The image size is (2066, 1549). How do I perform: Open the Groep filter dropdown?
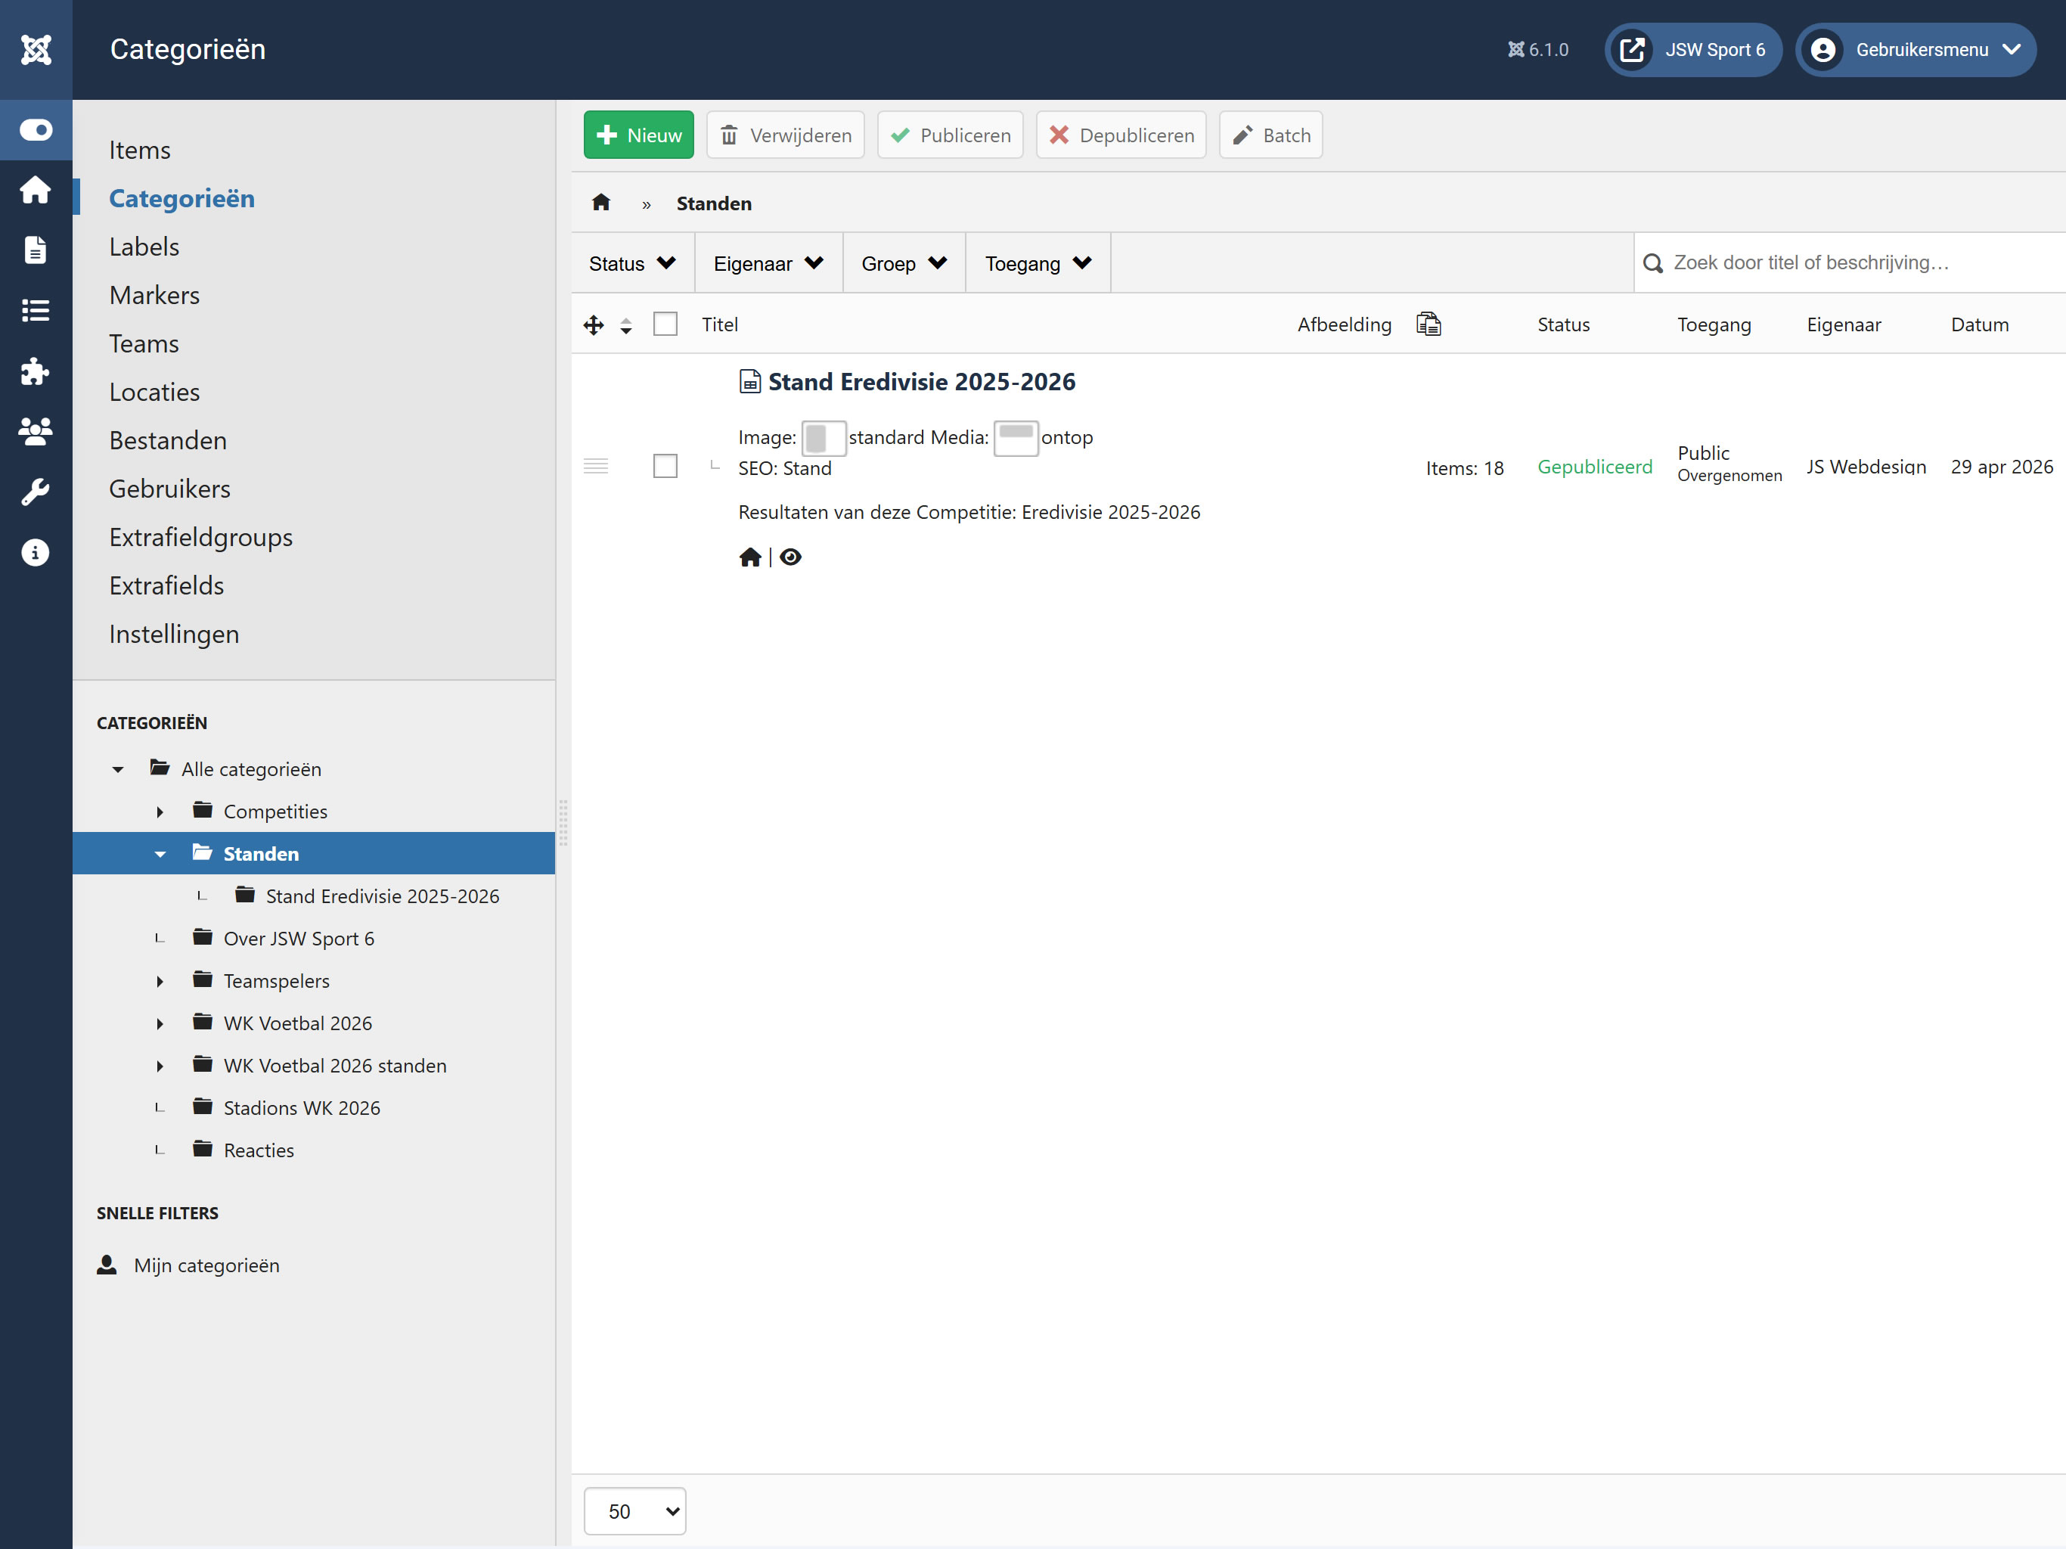point(904,263)
